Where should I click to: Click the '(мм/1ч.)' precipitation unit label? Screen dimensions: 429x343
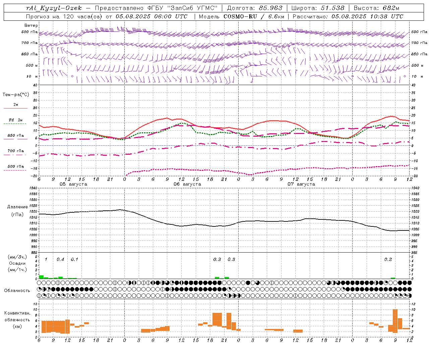(17, 270)
